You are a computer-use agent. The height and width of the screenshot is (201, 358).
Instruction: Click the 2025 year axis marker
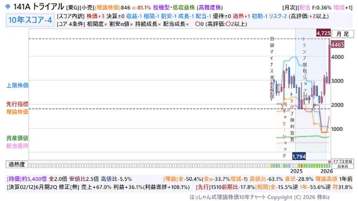pos(296,171)
